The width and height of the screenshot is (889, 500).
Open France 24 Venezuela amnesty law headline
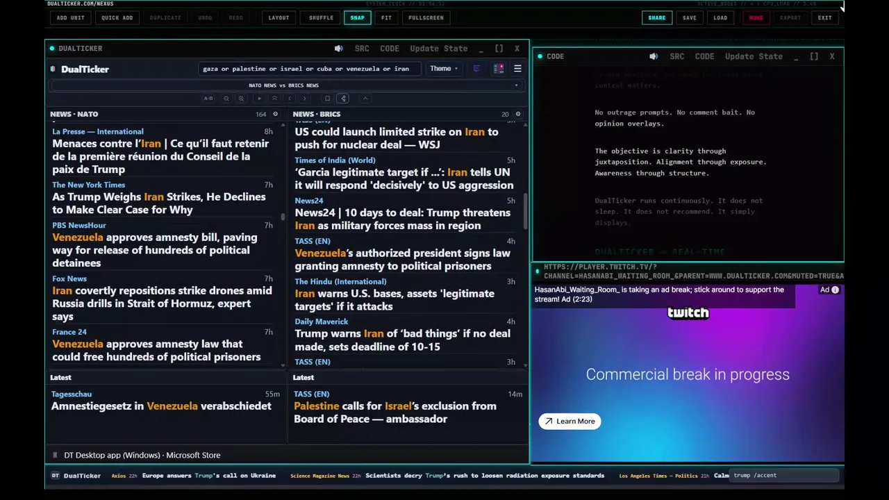click(156, 350)
